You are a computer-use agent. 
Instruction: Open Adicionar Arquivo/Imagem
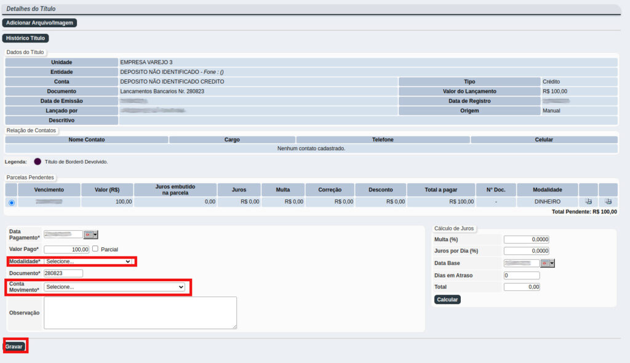(39, 23)
